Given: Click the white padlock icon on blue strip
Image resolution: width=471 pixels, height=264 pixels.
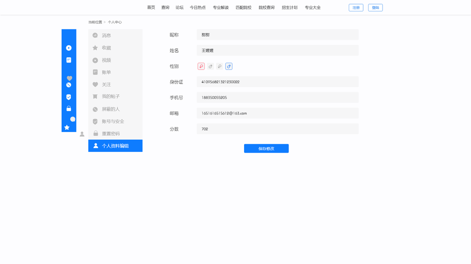Looking at the screenshot, I should click(x=69, y=108).
